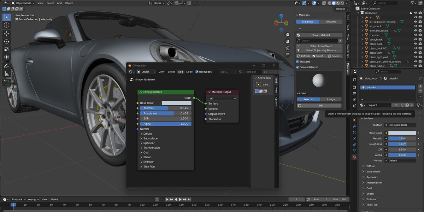Click the Refresh button
This screenshot has width=424, height=212.
click(x=304, y=56)
